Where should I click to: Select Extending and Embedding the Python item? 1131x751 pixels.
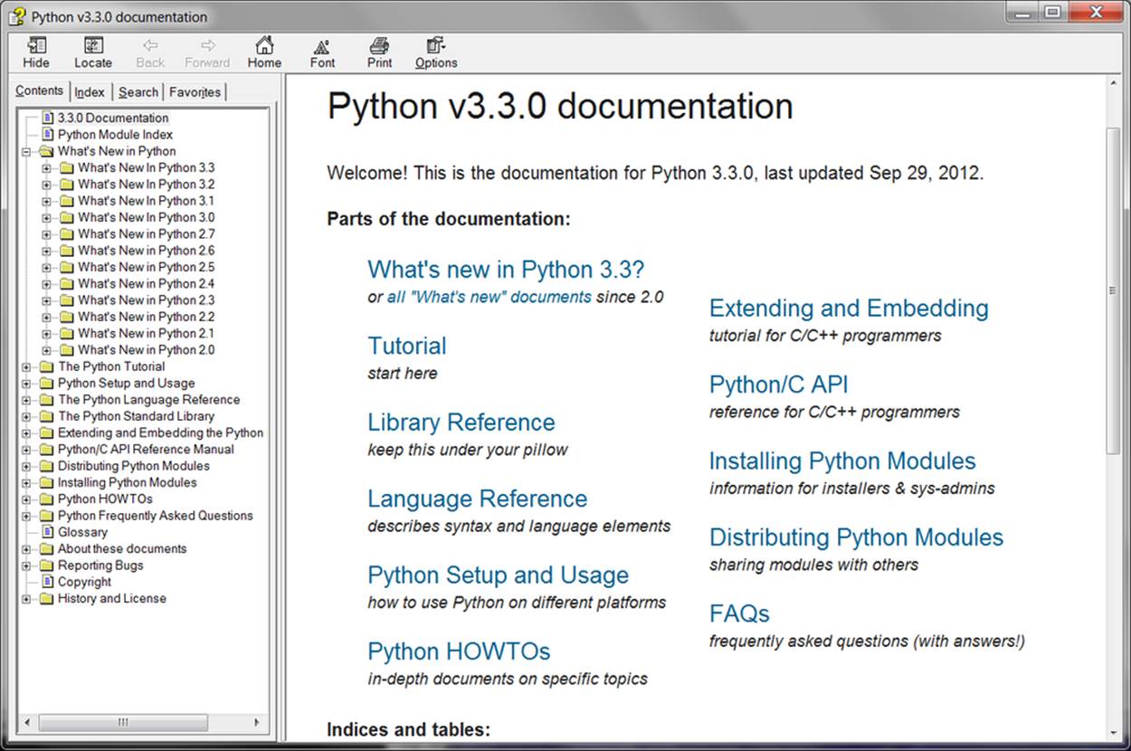coord(160,433)
